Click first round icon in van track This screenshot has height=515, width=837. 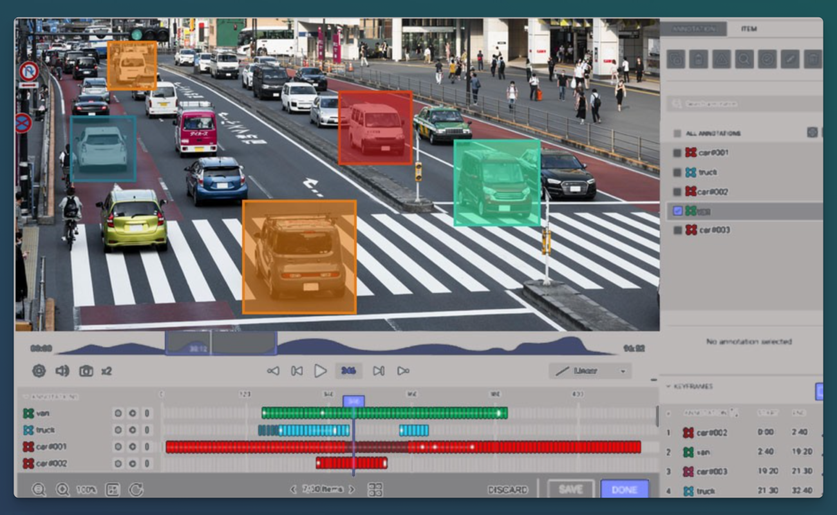(118, 413)
